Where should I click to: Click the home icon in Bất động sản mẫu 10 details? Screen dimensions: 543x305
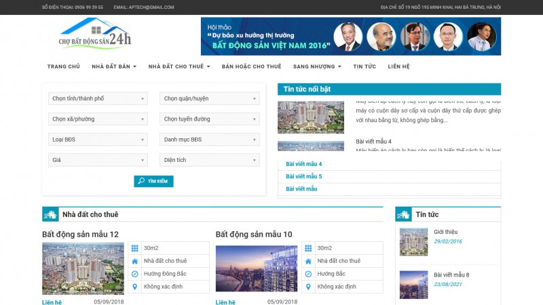[x=308, y=261]
